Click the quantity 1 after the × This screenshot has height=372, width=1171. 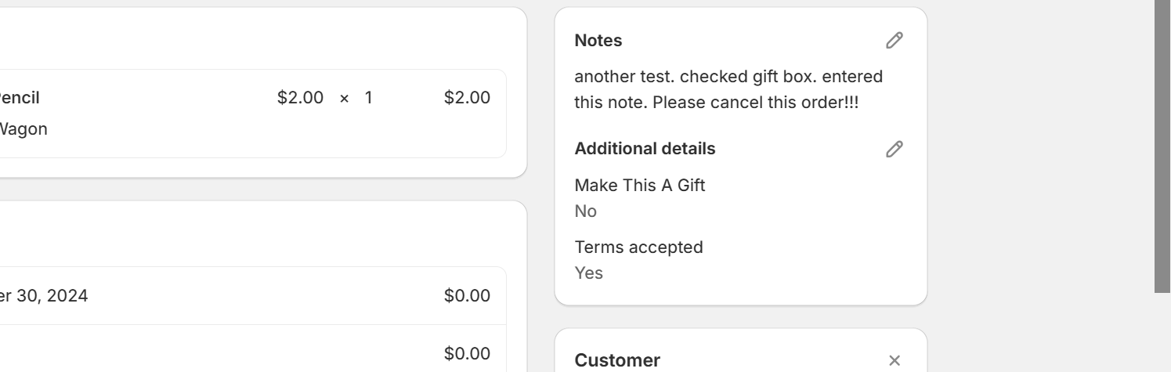click(x=368, y=98)
